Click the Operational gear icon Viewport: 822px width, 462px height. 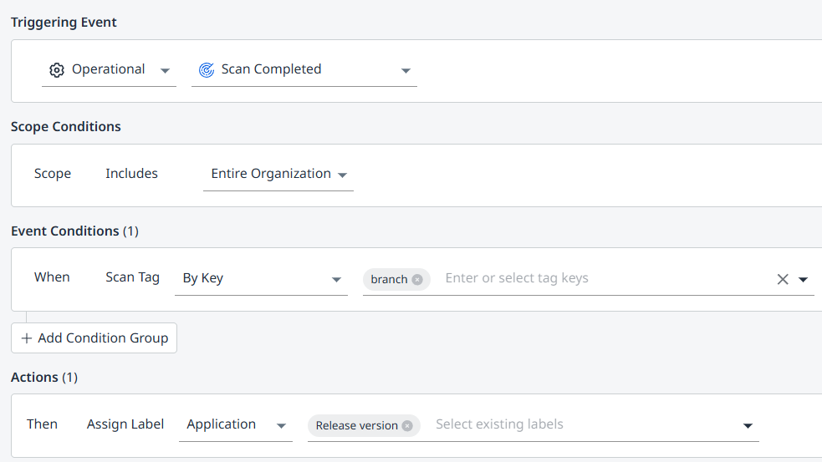[57, 70]
